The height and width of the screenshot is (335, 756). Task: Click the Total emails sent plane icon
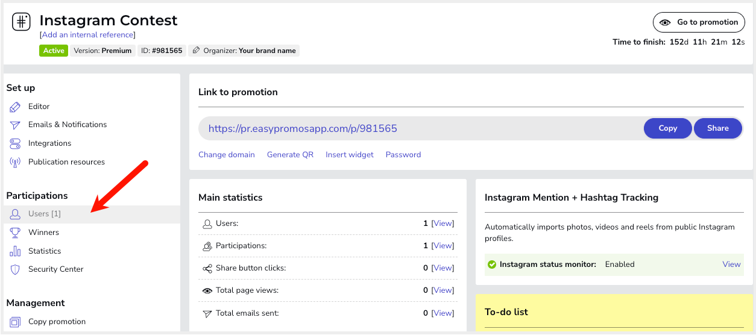(207, 313)
